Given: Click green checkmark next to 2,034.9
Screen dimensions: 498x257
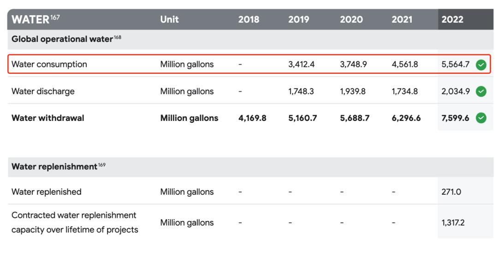Looking at the screenshot, I should (x=480, y=91).
